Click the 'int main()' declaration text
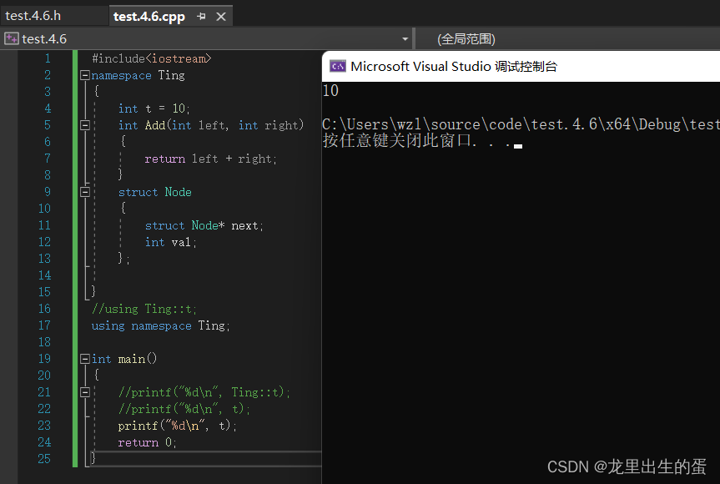The height and width of the screenshot is (484, 720). click(124, 359)
